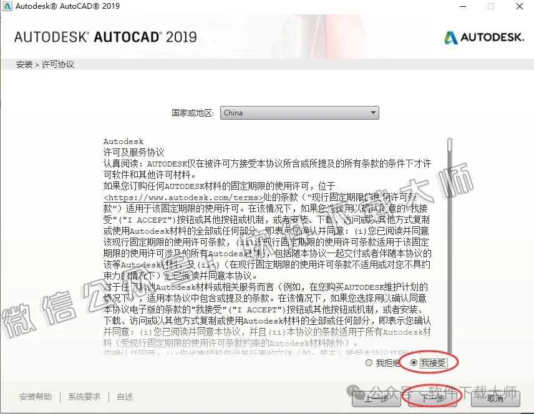This screenshot has width=534, height=414.
Task: Click the 下一步 button to continue
Action: pos(432,400)
